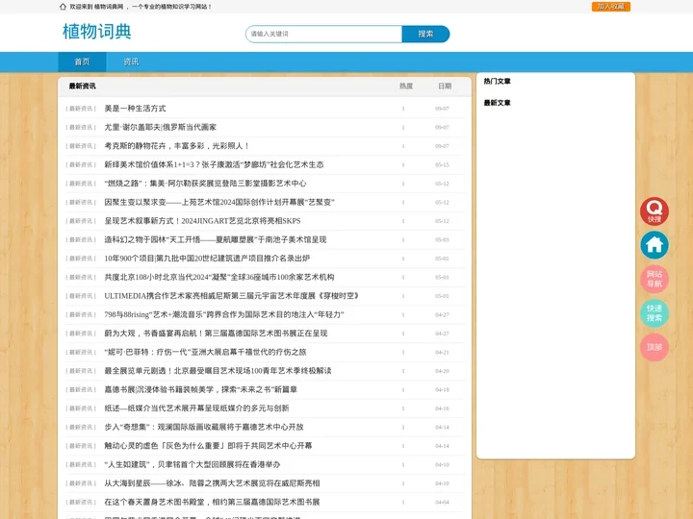Click 最新资讯 tag beside 10年900个项目
The height and width of the screenshot is (519, 693).
[81, 259]
